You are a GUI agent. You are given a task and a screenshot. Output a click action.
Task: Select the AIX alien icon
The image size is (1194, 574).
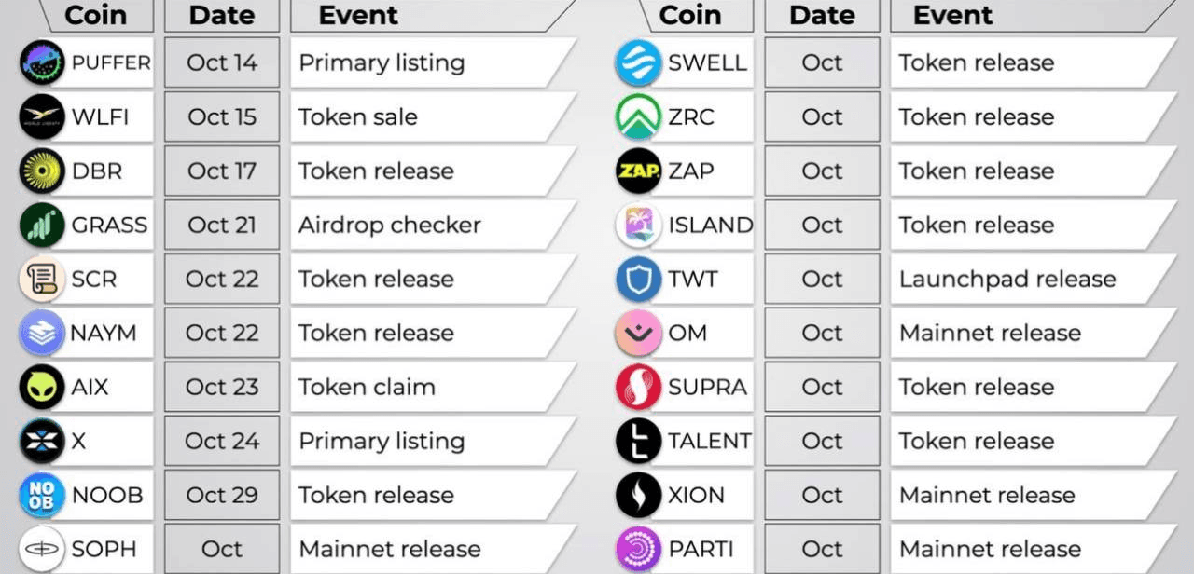(x=42, y=387)
